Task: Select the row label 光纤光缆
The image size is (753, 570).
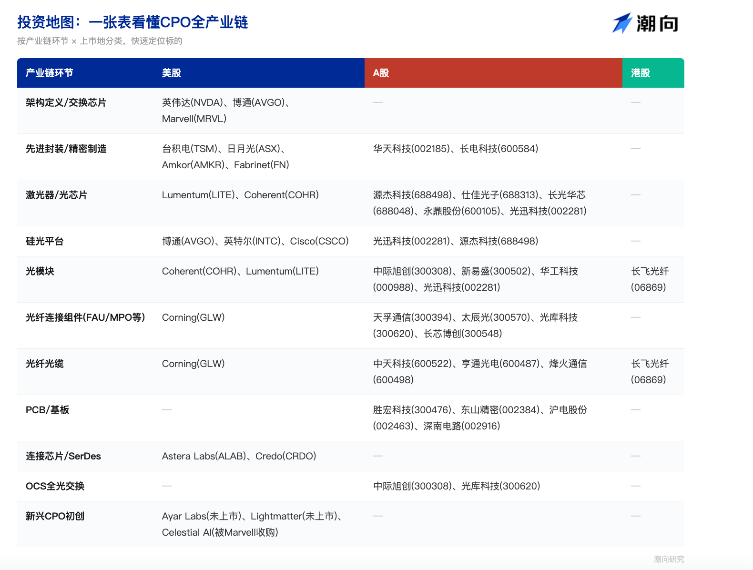Action: tap(45, 364)
